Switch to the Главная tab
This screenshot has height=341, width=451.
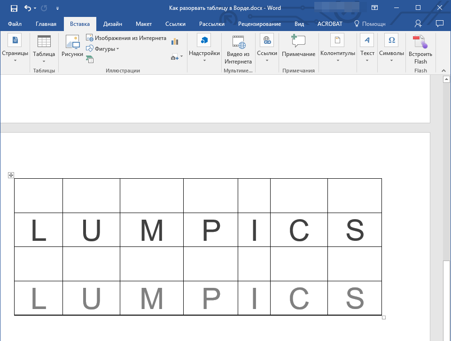click(46, 24)
